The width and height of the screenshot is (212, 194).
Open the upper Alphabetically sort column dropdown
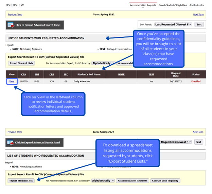click(x=103, y=63)
